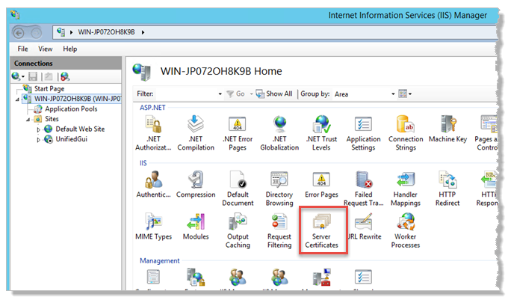The width and height of the screenshot is (508, 300).
Task: Open the View menu
Action: tap(45, 49)
